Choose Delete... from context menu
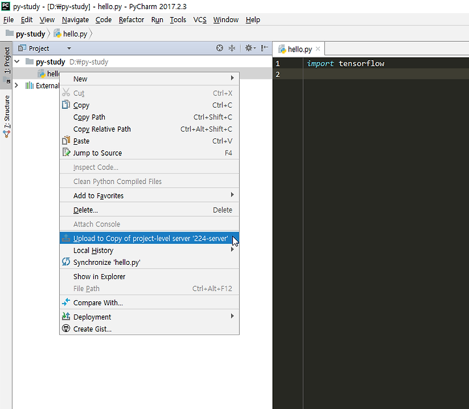The width and height of the screenshot is (469, 409). click(x=149, y=210)
